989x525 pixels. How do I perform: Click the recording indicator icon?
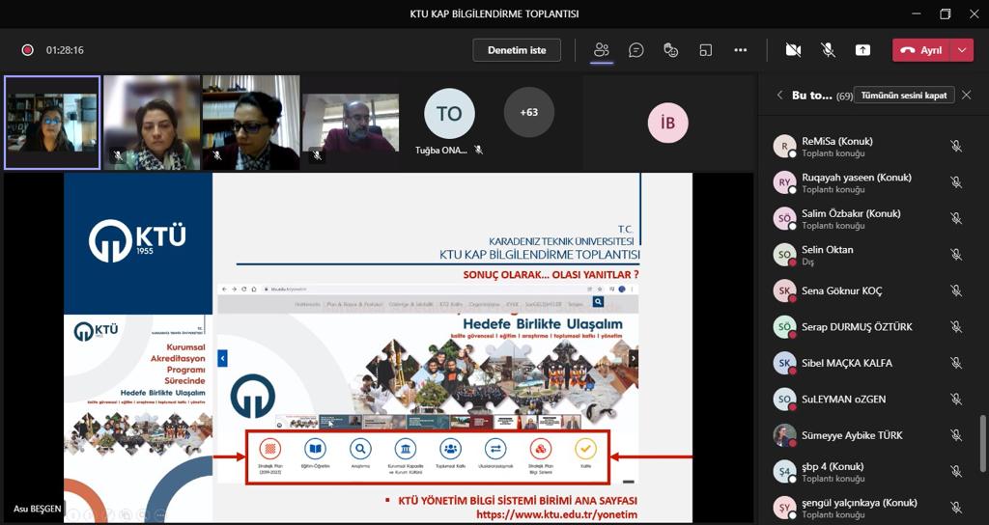coord(27,50)
